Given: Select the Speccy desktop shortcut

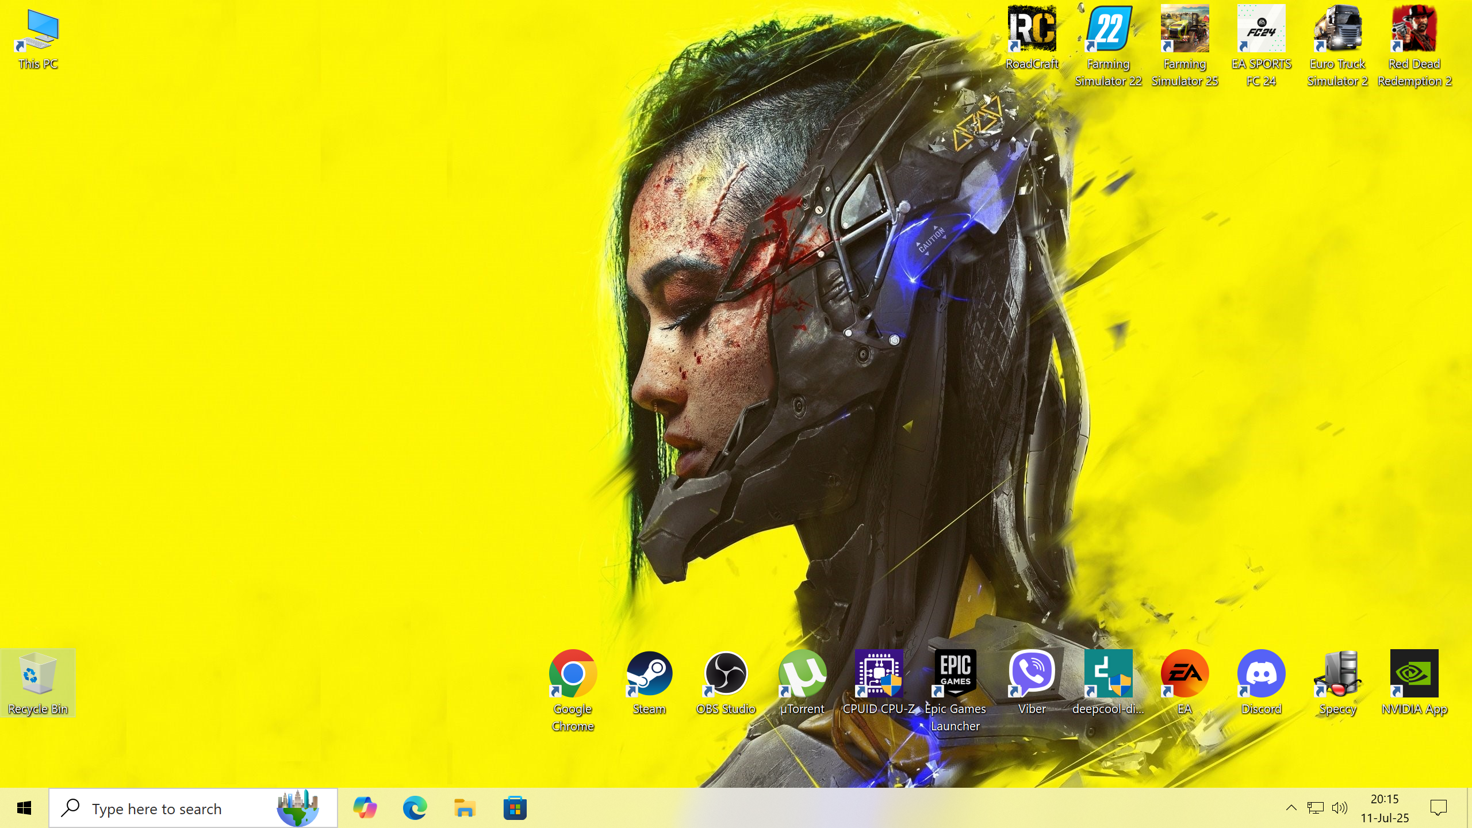Looking at the screenshot, I should click(x=1337, y=683).
